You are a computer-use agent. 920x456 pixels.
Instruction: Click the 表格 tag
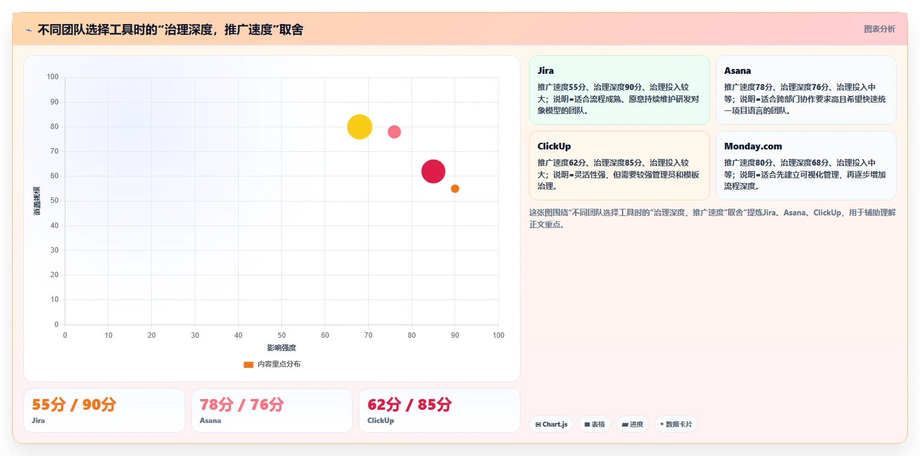(594, 424)
